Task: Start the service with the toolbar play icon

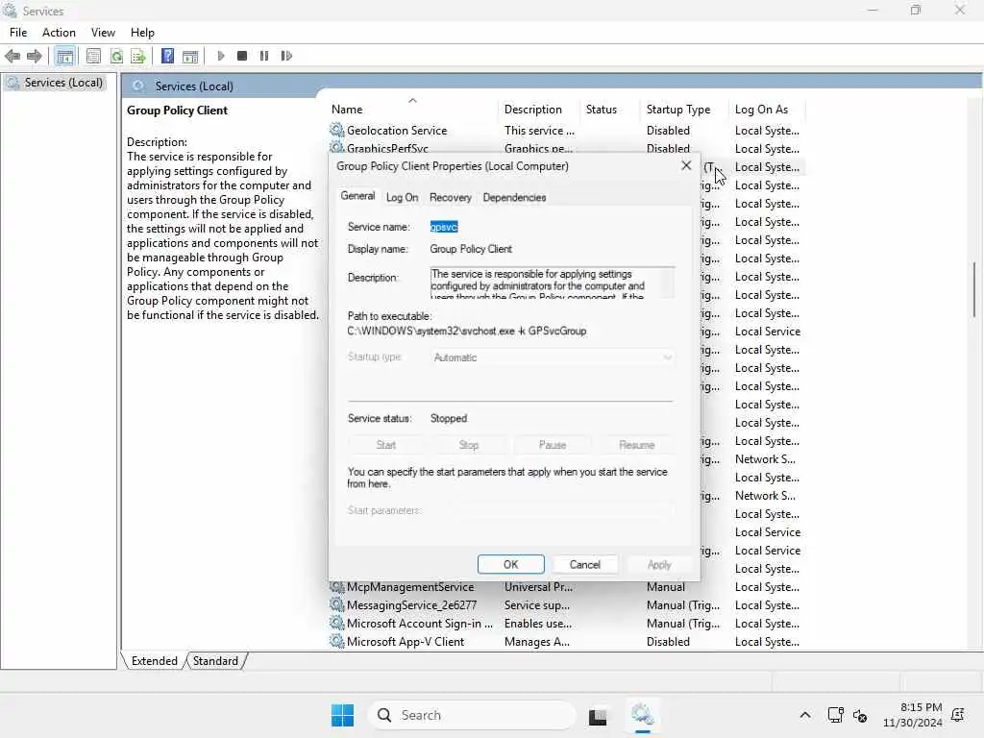Action: pos(221,56)
